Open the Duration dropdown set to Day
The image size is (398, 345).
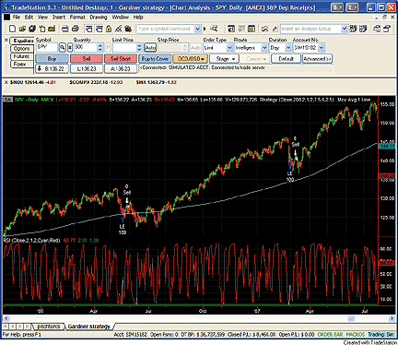pos(288,48)
